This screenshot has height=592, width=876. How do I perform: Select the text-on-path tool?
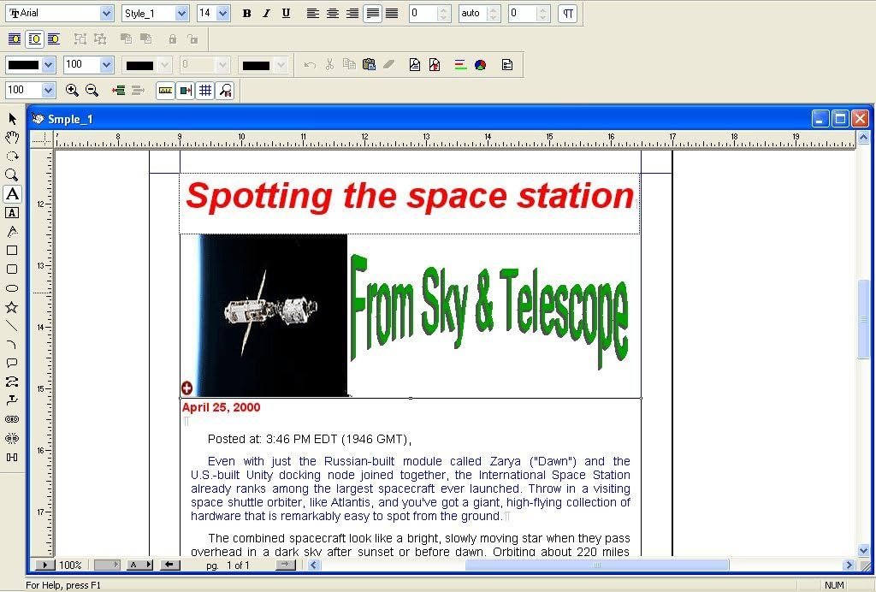coord(12,231)
